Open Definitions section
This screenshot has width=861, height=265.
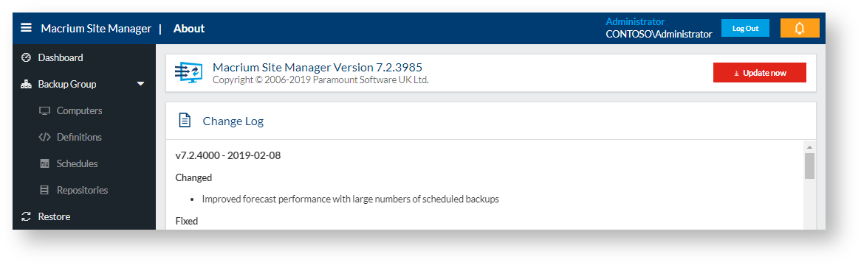pos(79,137)
